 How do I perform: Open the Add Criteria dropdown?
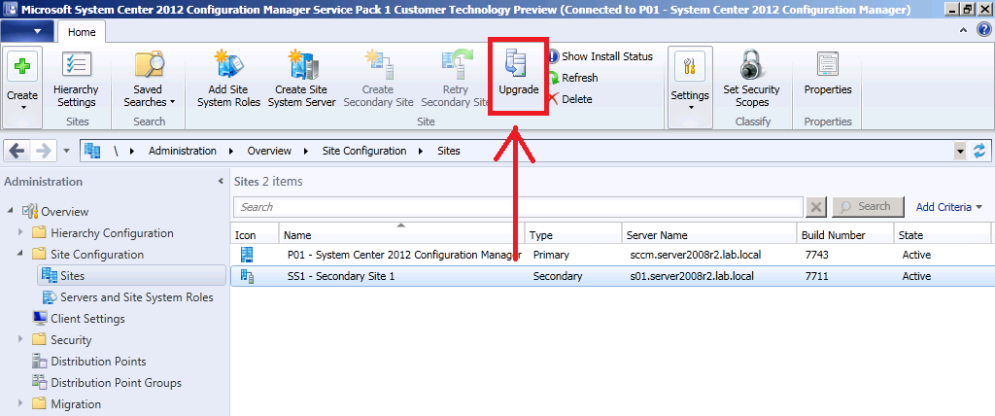tap(948, 207)
